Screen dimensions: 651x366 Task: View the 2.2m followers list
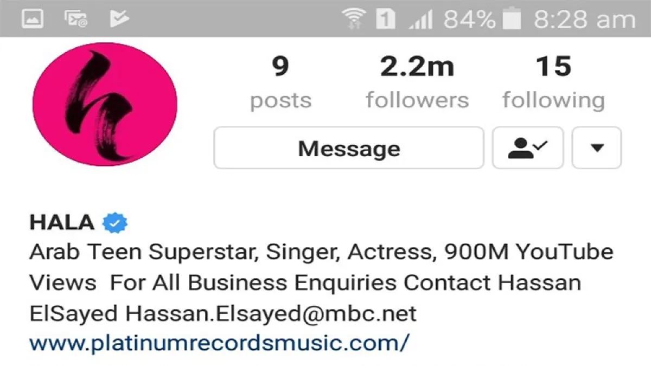pyautogui.click(x=417, y=82)
